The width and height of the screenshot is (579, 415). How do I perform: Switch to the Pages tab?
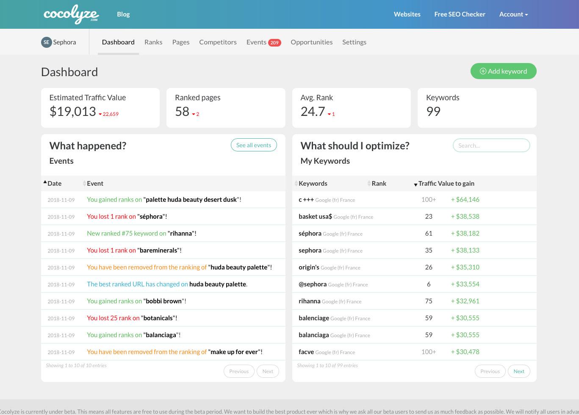click(x=181, y=42)
